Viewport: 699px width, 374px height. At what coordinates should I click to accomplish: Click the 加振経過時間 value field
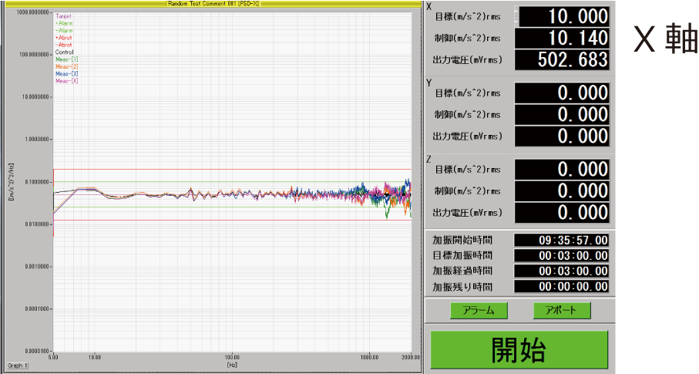(x=562, y=271)
